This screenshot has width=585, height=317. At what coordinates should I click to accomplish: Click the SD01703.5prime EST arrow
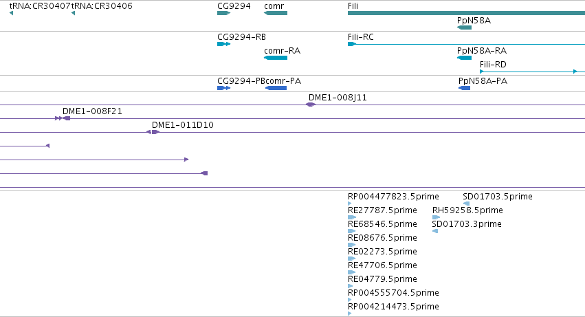click(x=466, y=204)
